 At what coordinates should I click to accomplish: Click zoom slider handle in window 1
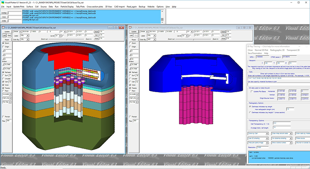pos(66,39)
